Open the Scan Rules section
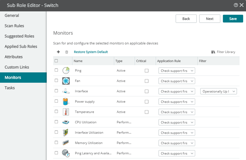Viewport: 246px width, 160px height. [x=23, y=26]
